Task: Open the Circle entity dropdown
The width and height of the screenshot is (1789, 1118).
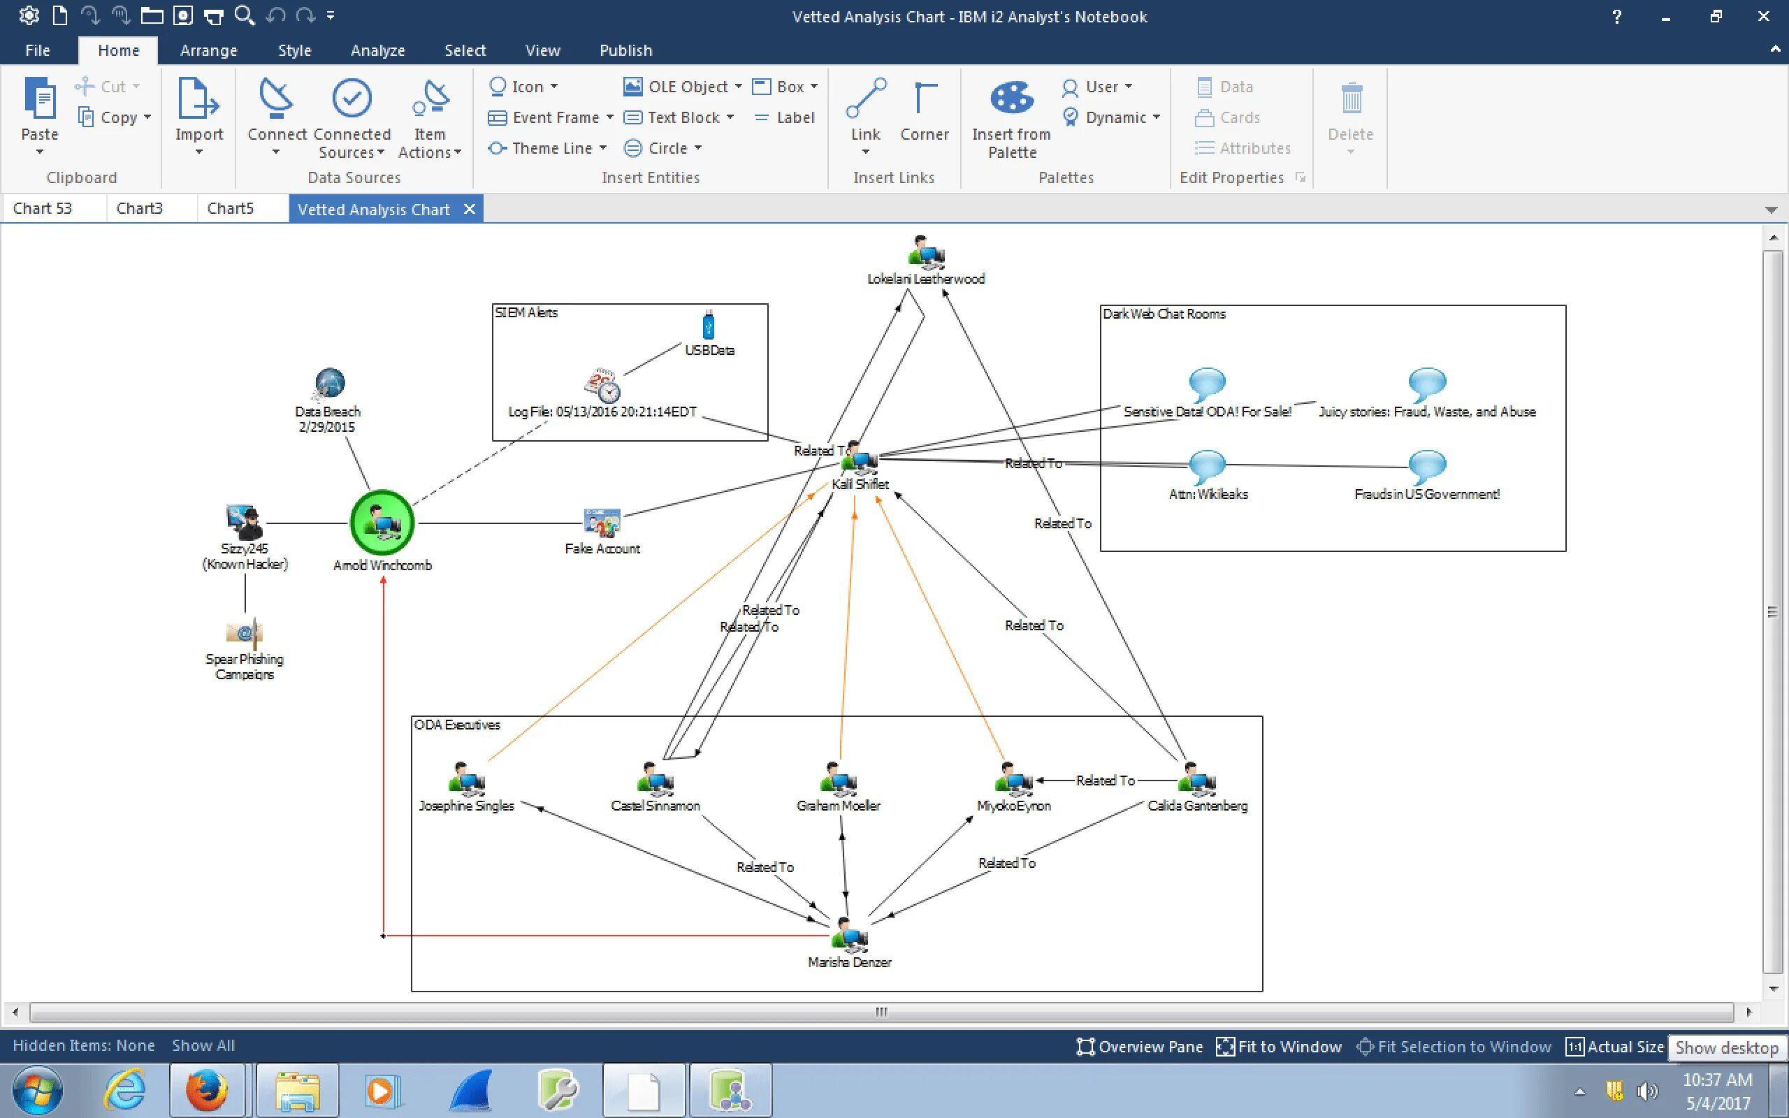Action: point(698,148)
